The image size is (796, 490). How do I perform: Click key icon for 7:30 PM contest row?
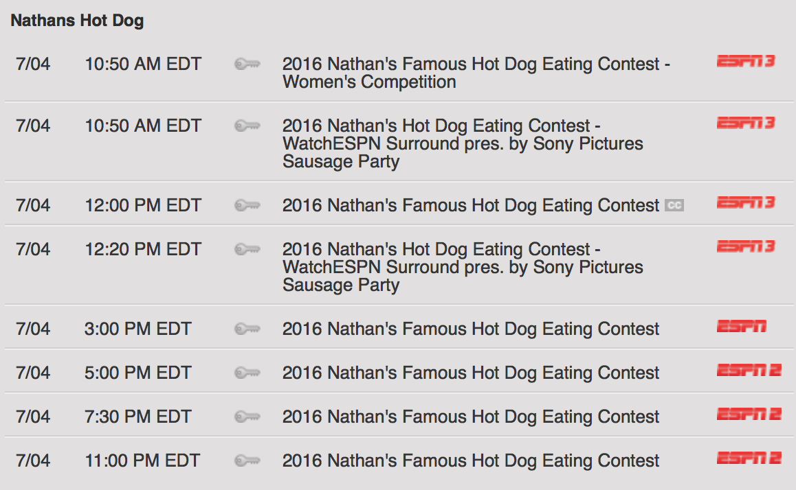click(247, 417)
